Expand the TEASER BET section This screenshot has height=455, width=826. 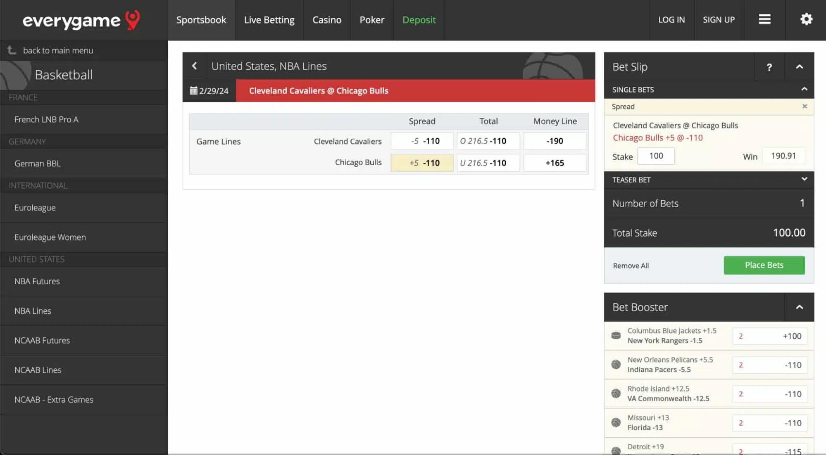click(x=804, y=179)
